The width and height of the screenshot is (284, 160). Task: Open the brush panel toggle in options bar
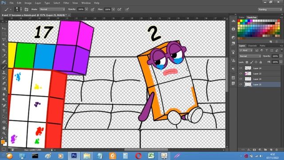coord(27,9)
